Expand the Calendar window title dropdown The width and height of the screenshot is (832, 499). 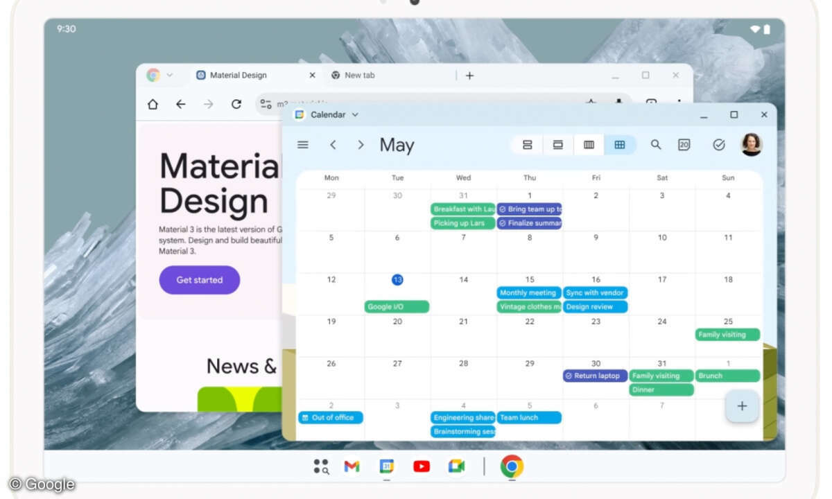click(x=355, y=114)
